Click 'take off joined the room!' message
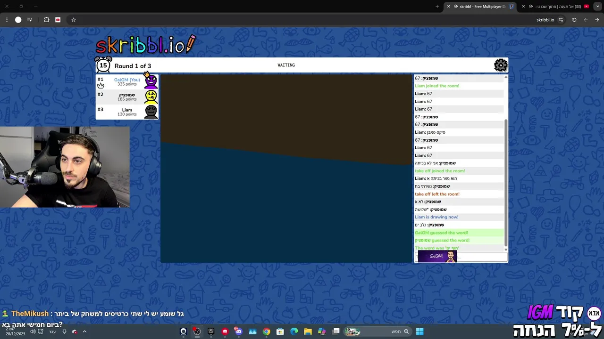 (440, 171)
